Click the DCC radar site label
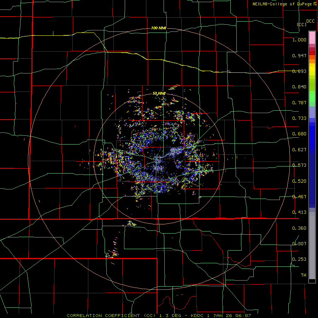 [x=311, y=21]
